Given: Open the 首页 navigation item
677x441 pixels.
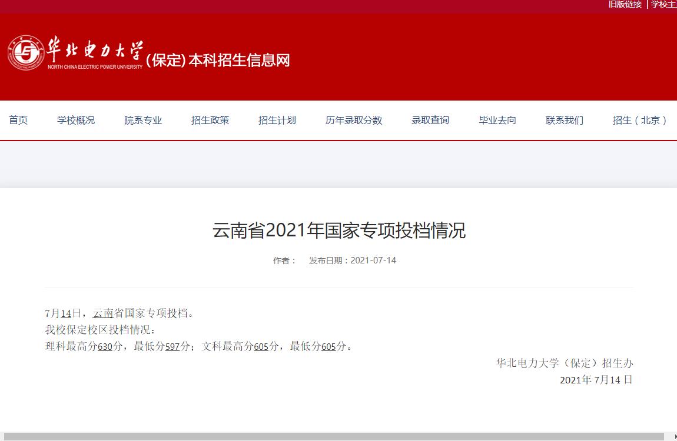Looking at the screenshot, I should 18,121.
